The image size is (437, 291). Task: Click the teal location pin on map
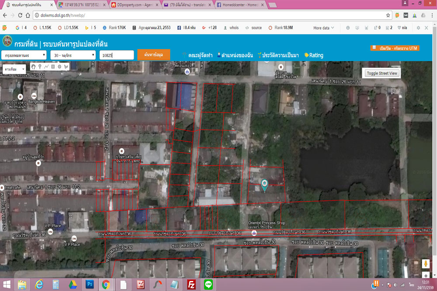(x=264, y=185)
